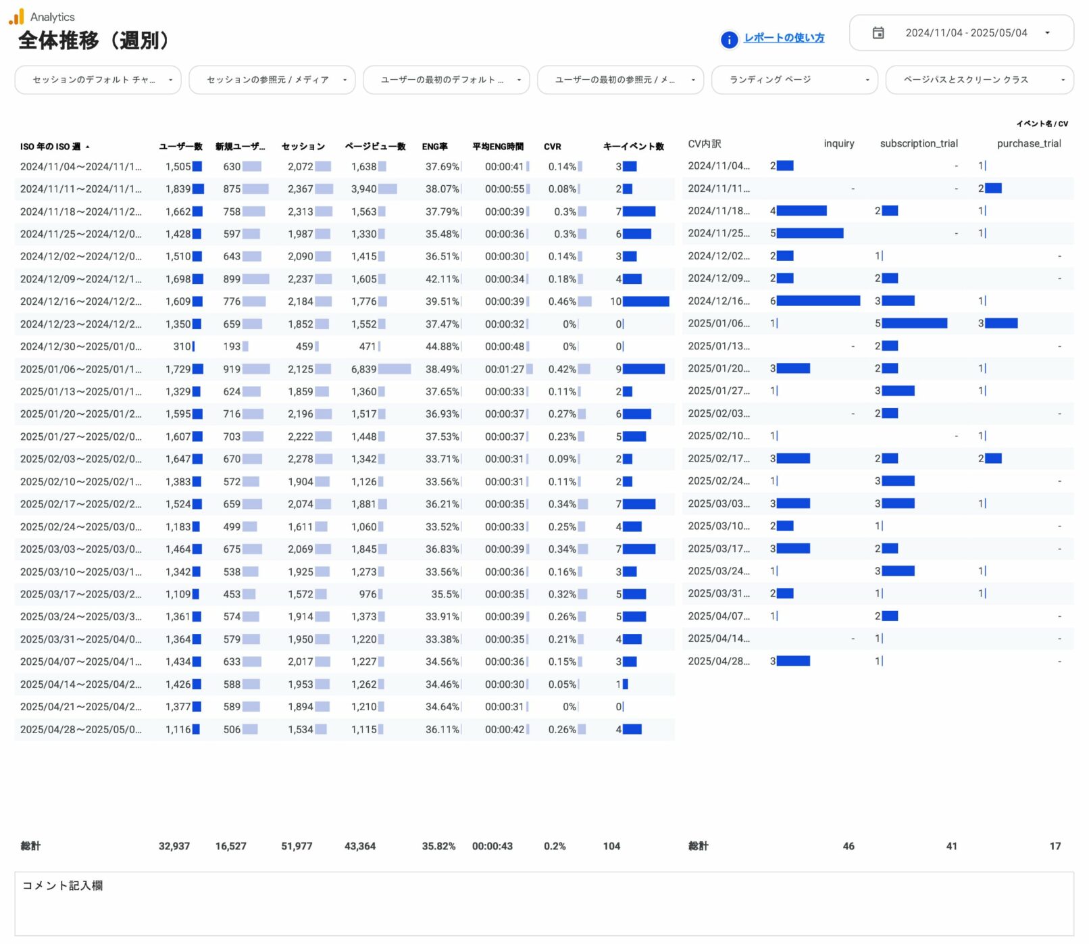Viewport: 1089px width, 944px height.
Task: Select the 2025/01/06 week row date cell
Action: (x=81, y=369)
